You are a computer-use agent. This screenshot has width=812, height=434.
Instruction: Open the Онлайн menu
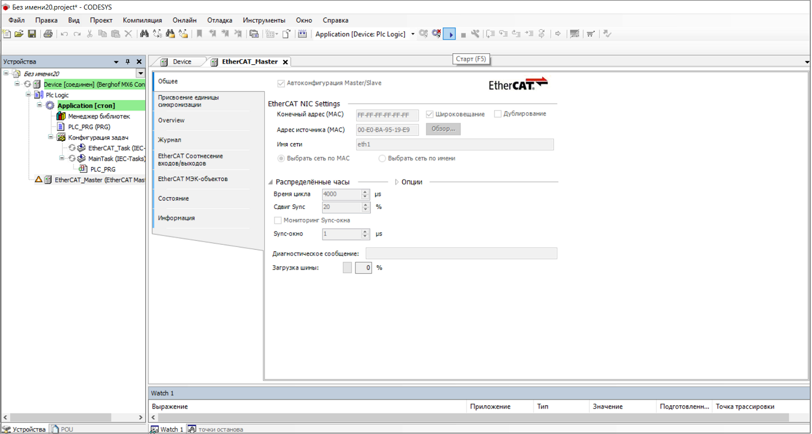coord(185,20)
